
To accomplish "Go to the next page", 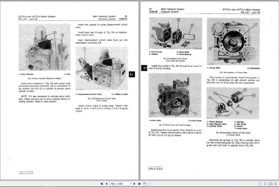I will click(134, 184).
